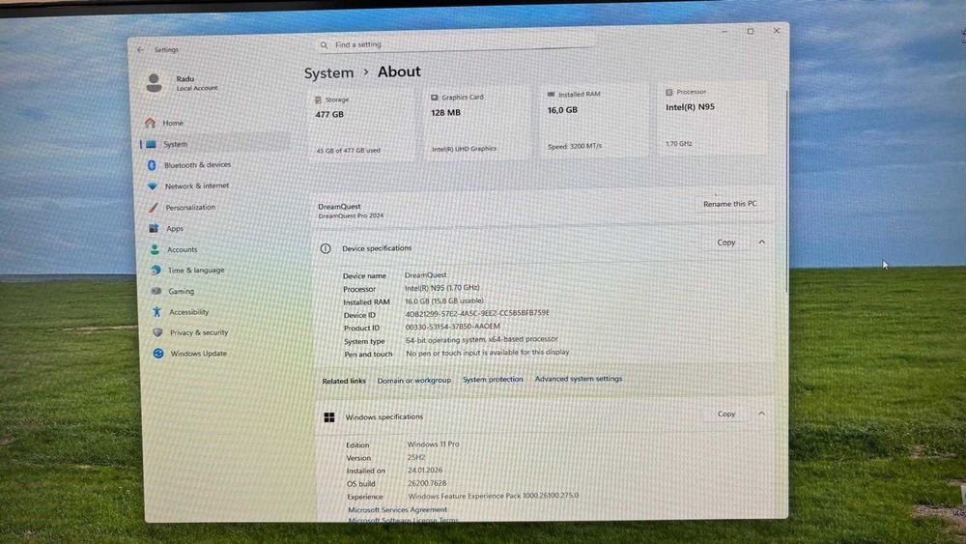The height and width of the screenshot is (544, 966).
Task: Copy the Windows specifications
Action: tap(726, 414)
